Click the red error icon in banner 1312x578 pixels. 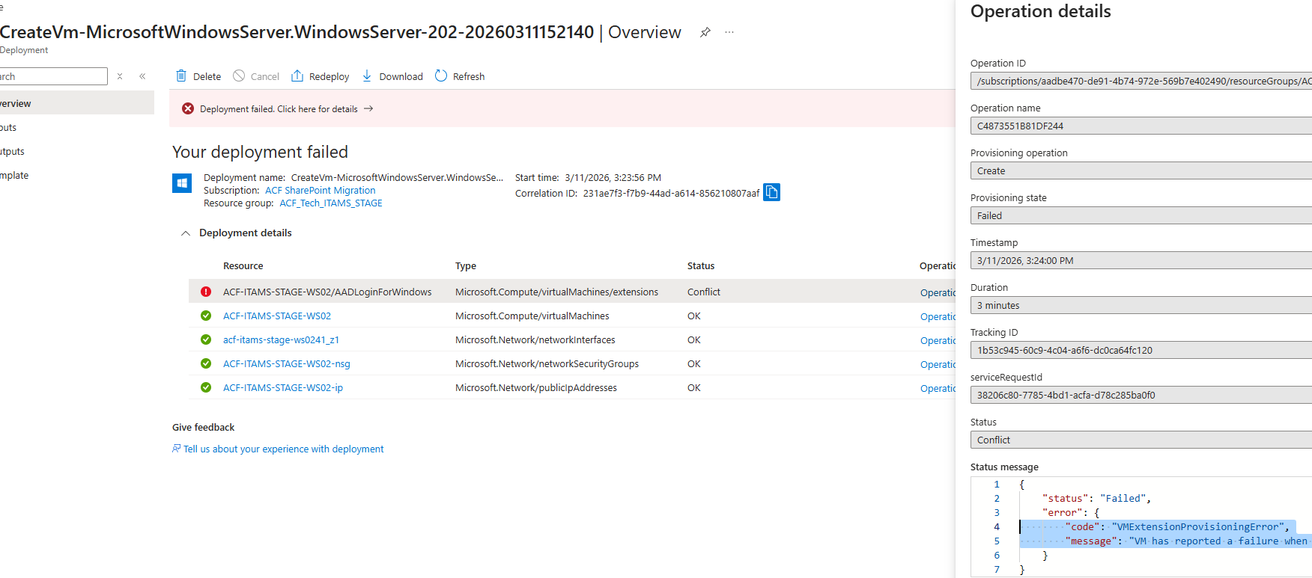pyautogui.click(x=188, y=108)
